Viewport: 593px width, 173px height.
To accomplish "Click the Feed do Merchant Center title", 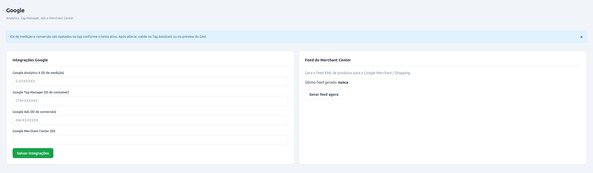I will tap(328, 60).
